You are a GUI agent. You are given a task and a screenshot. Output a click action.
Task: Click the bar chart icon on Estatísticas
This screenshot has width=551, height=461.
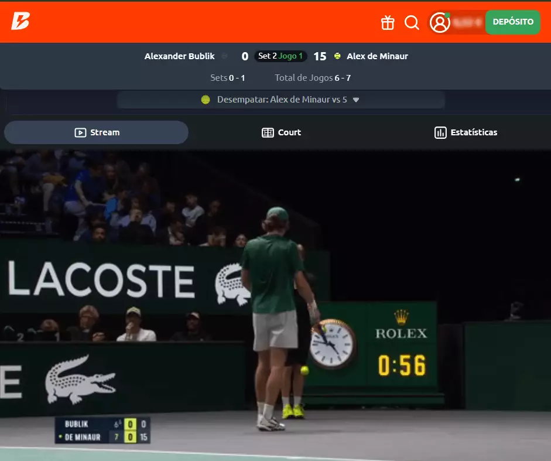(440, 132)
